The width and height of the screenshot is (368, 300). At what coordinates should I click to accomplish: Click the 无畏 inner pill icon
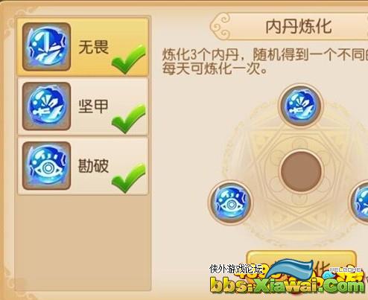click(46, 46)
